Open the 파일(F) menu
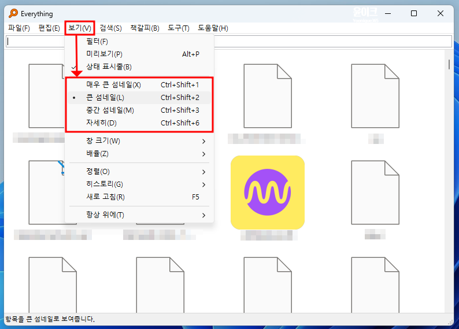 tap(19, 28)
